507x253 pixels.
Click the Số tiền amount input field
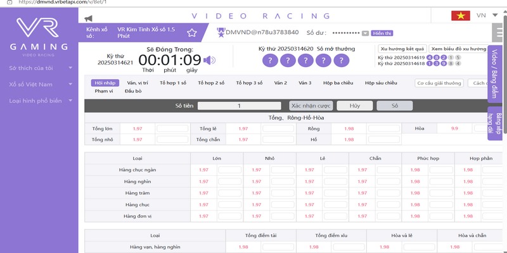239,106
